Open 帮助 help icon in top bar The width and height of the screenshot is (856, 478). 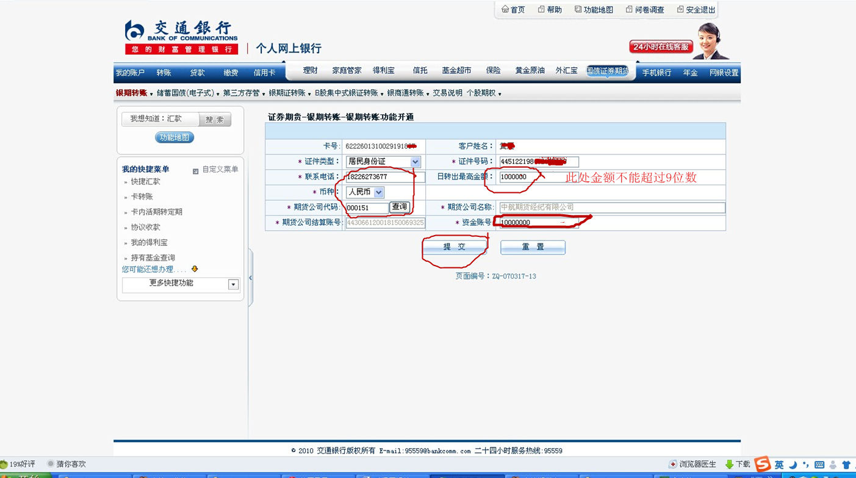541,10
